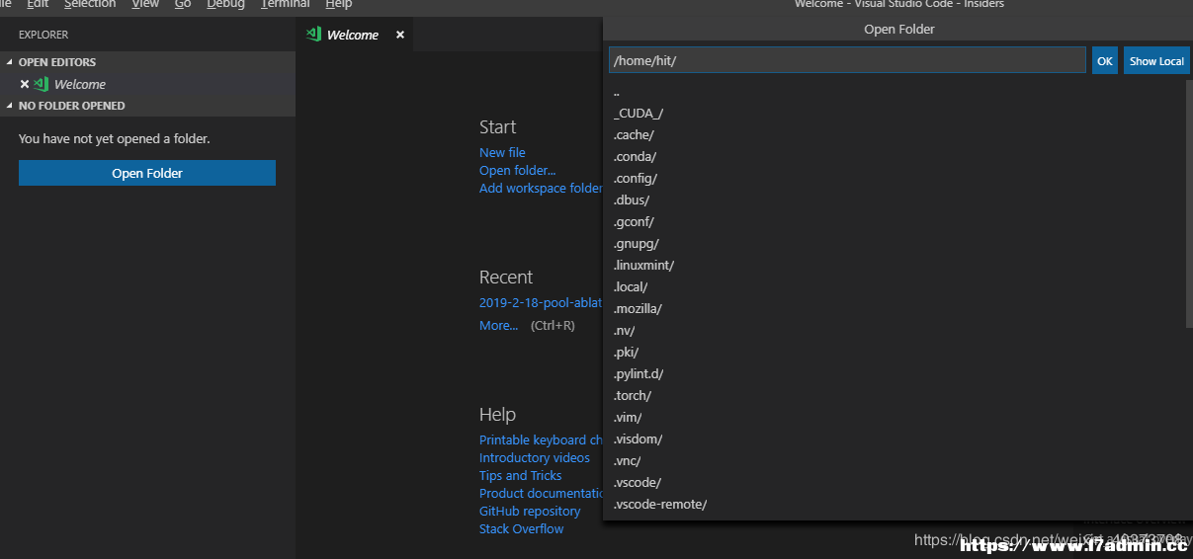This screenshot has width=1193, height=559.
Task: Select the .vscode/ folder entry
Action: [895, 482]
